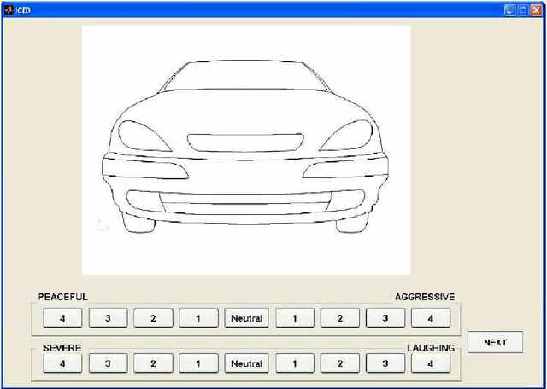Image resolution: width=547 pixels, height=389 pixels.
Task: Go to the next car with NEXT
Action: (495, 342)
